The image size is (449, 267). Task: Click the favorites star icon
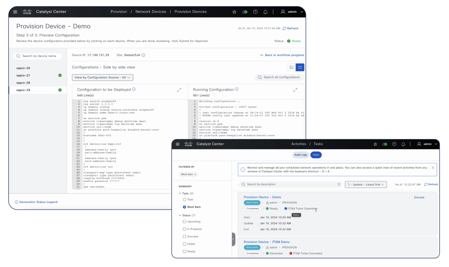click(234, 11)
